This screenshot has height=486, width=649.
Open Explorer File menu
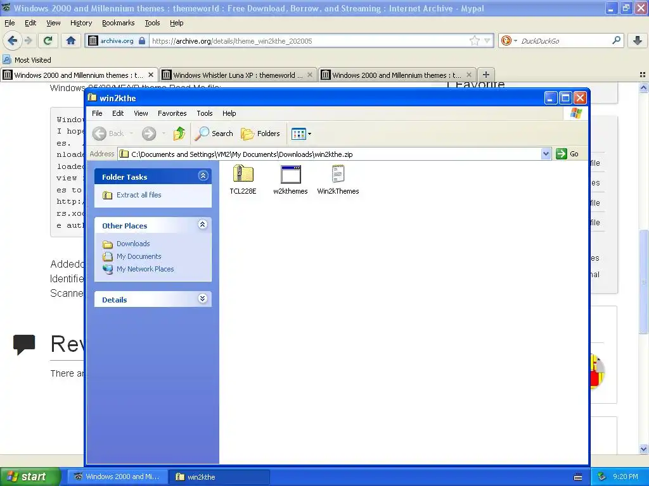(x=97, y=113)
